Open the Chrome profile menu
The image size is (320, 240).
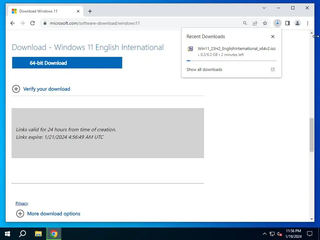[297, 23]
